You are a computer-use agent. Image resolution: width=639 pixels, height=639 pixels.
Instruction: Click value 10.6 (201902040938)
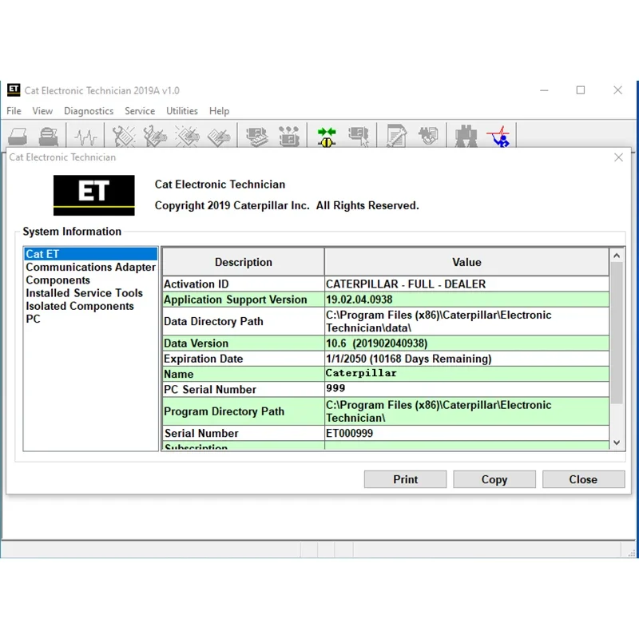[376, 343]
